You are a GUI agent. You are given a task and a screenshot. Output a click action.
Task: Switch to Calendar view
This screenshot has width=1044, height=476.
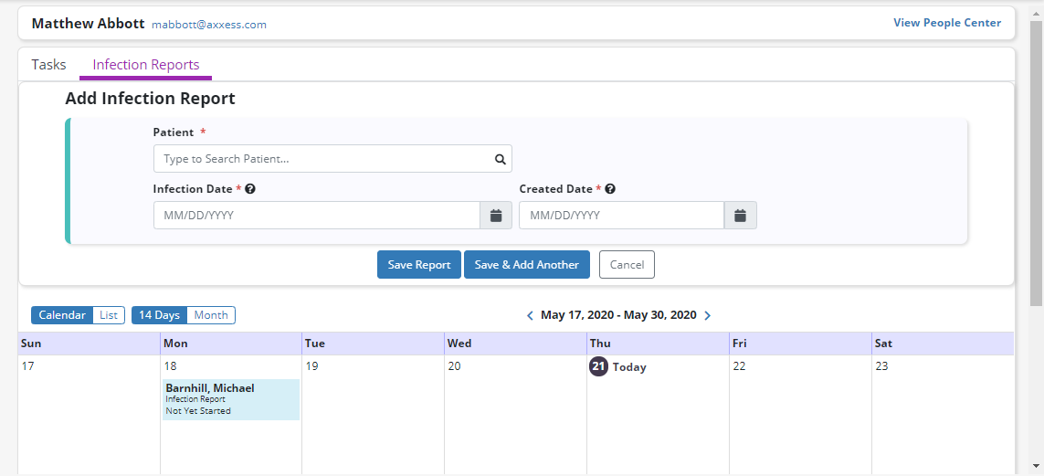[62, 315]
